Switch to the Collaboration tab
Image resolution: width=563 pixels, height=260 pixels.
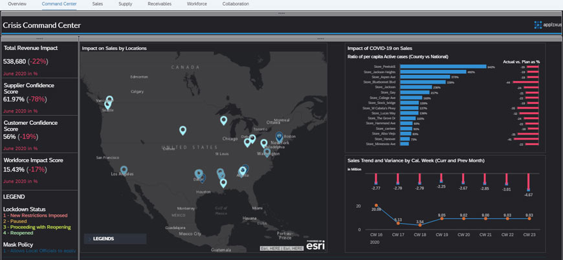point(236,4)
